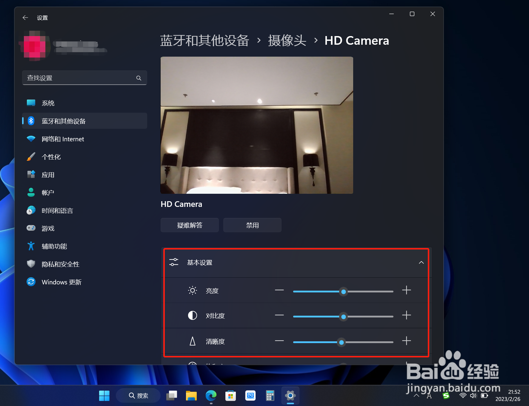Open the 系统 settings category
This screenshot has height=406, width=529.
point(84,103)
